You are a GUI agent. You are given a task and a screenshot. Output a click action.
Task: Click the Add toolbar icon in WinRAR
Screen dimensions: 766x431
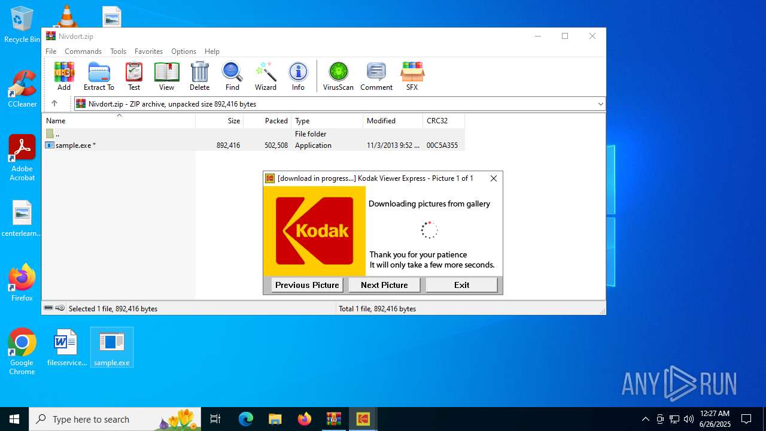point(64,76)
